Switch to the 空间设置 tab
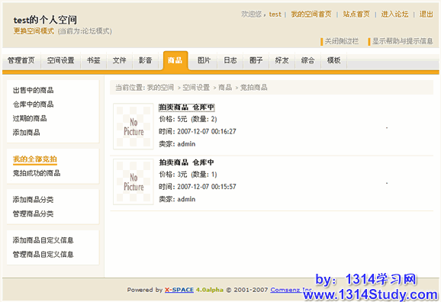 (61, 60)
